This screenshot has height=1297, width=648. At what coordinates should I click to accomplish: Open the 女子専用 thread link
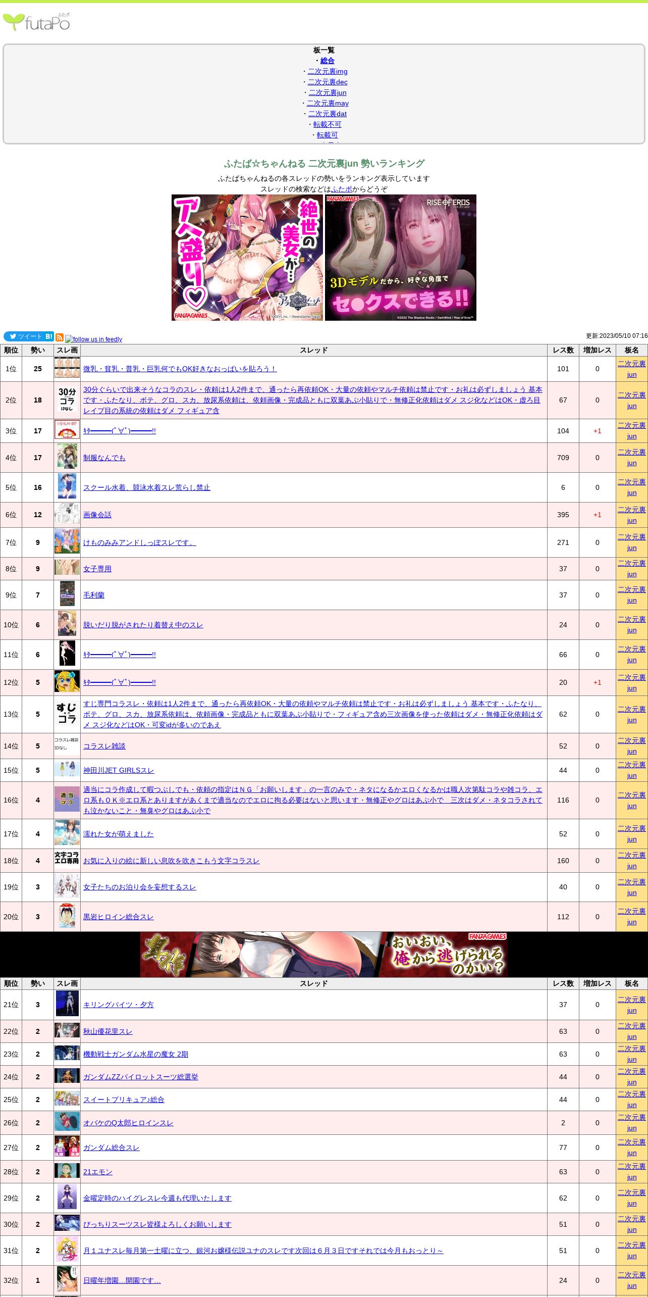(x=97, y=569)
